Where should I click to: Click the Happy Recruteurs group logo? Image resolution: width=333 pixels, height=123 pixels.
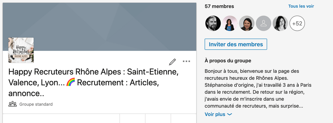(x=21, y=50)
